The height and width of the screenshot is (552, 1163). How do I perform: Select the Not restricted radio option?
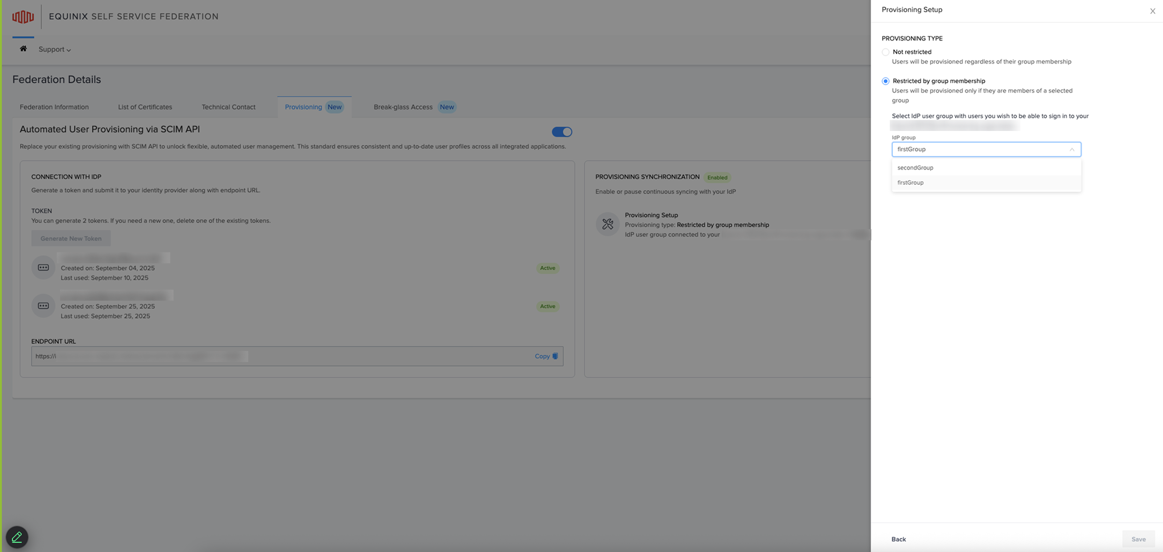click(x=885, y=52)
